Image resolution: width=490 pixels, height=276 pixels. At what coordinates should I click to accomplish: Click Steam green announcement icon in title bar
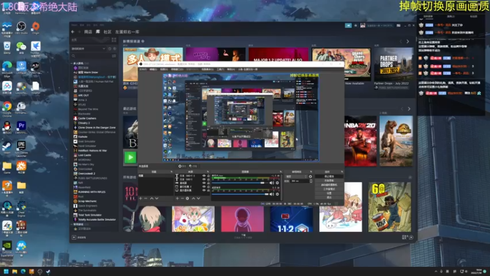(349, 25)
